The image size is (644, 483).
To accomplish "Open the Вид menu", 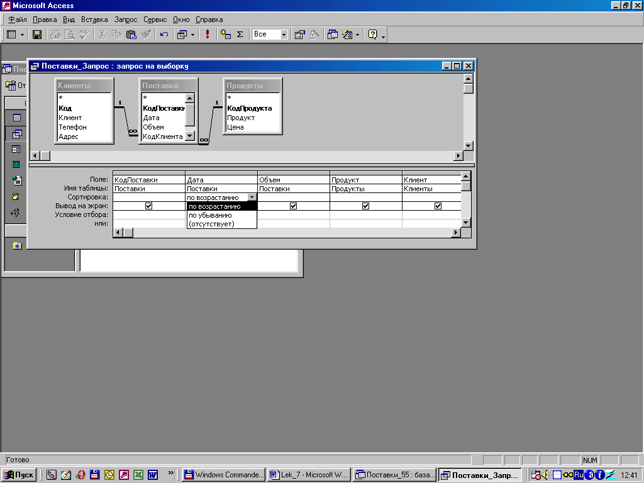I will pyautogui.click(x=69, y=19).
